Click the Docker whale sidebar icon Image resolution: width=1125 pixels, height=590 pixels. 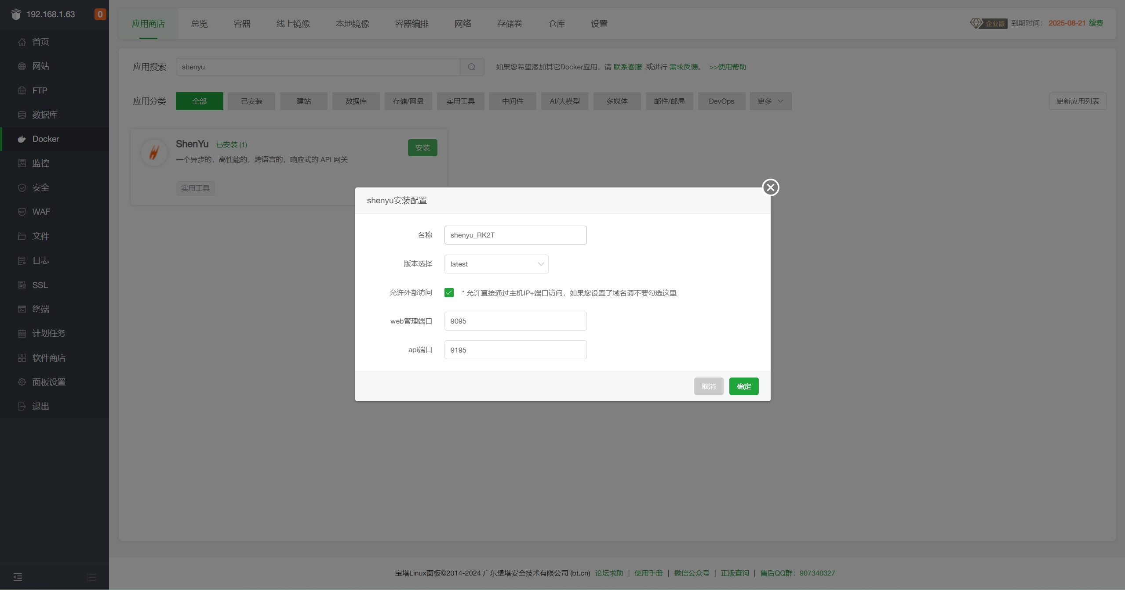[x=22, y=139]
